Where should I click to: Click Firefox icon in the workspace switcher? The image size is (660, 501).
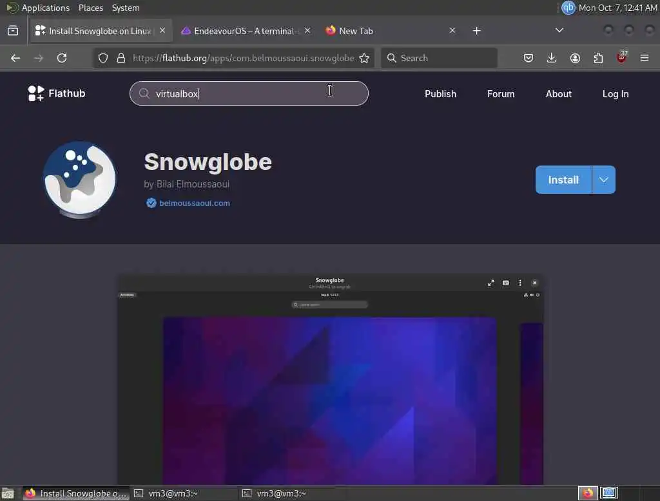[x=588, y=493]
